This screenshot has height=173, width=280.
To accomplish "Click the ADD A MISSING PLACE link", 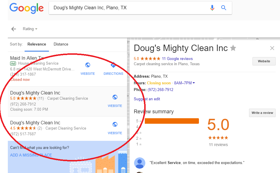I will [31, 155].
